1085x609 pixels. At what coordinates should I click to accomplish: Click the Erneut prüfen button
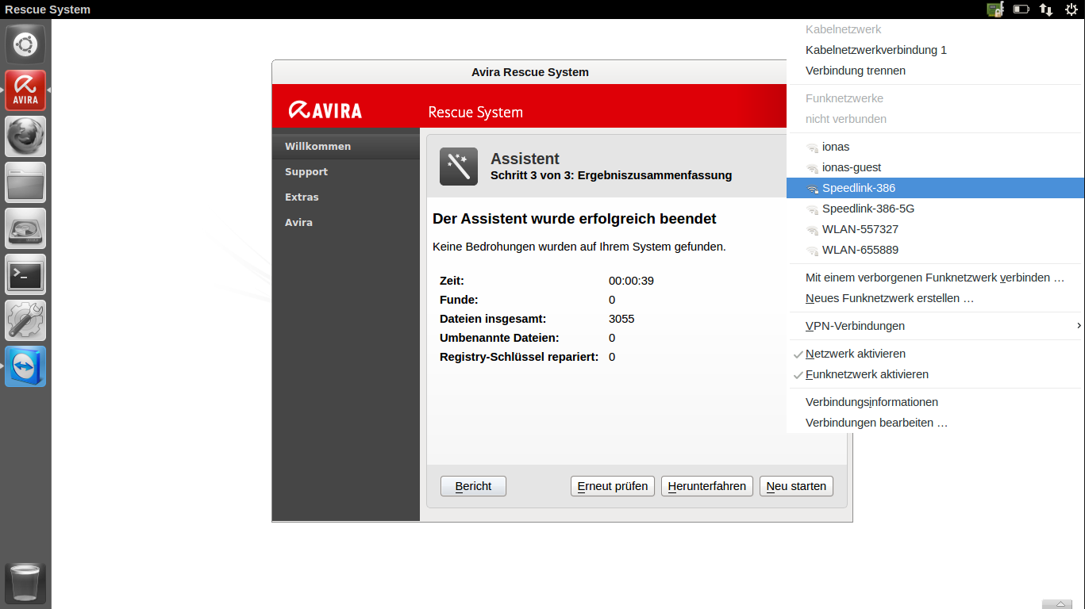tap(613, 486)
